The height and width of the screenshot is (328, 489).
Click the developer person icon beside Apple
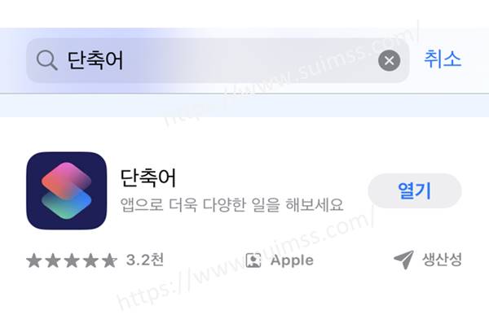coord(253,260)
